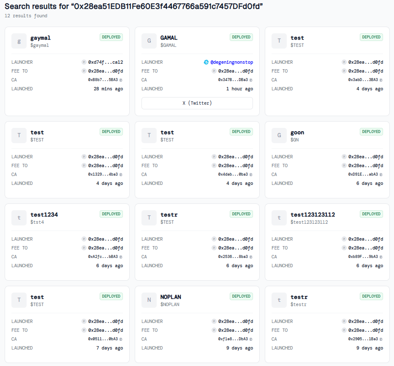Image resolution: width=394 pixels, height=366 pixels.
Task: Copy contract address 0x2536...8ba3 via its icon
Action: (251, 257)
